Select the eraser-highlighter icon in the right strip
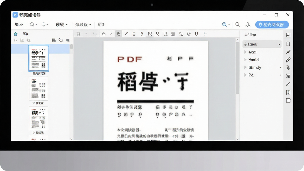 288,60
